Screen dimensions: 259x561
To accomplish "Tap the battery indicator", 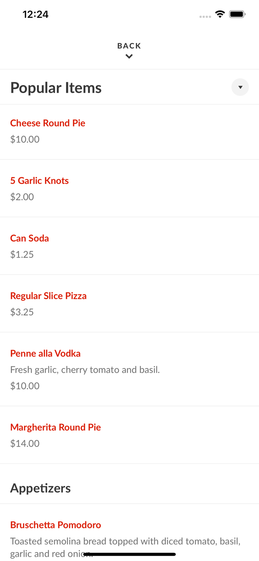I will point(237,13).
